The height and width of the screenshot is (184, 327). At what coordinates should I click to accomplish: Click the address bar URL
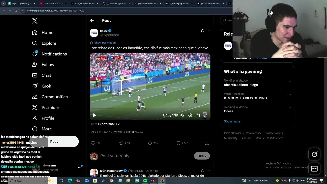55,11
